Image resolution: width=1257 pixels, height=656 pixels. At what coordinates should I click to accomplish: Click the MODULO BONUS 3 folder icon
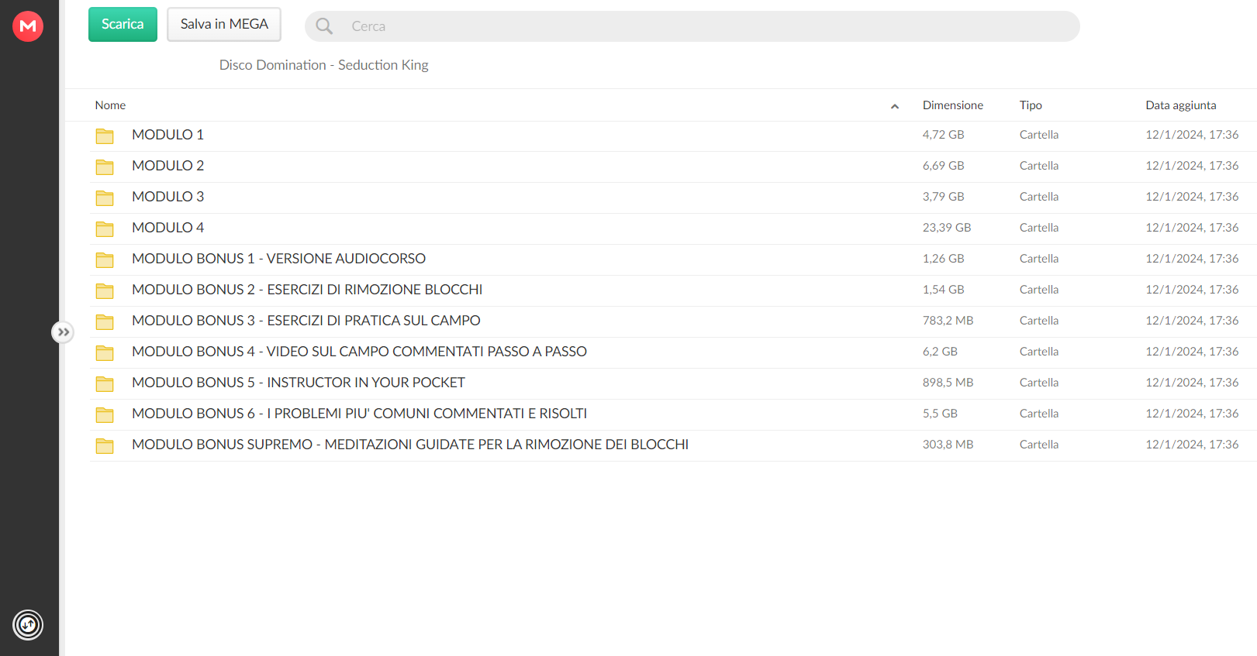(105, 321)
